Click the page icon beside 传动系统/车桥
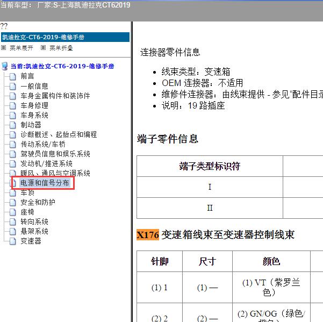 point(13,144)
